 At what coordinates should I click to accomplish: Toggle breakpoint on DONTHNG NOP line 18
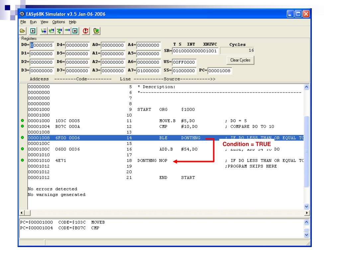(22, 160)
